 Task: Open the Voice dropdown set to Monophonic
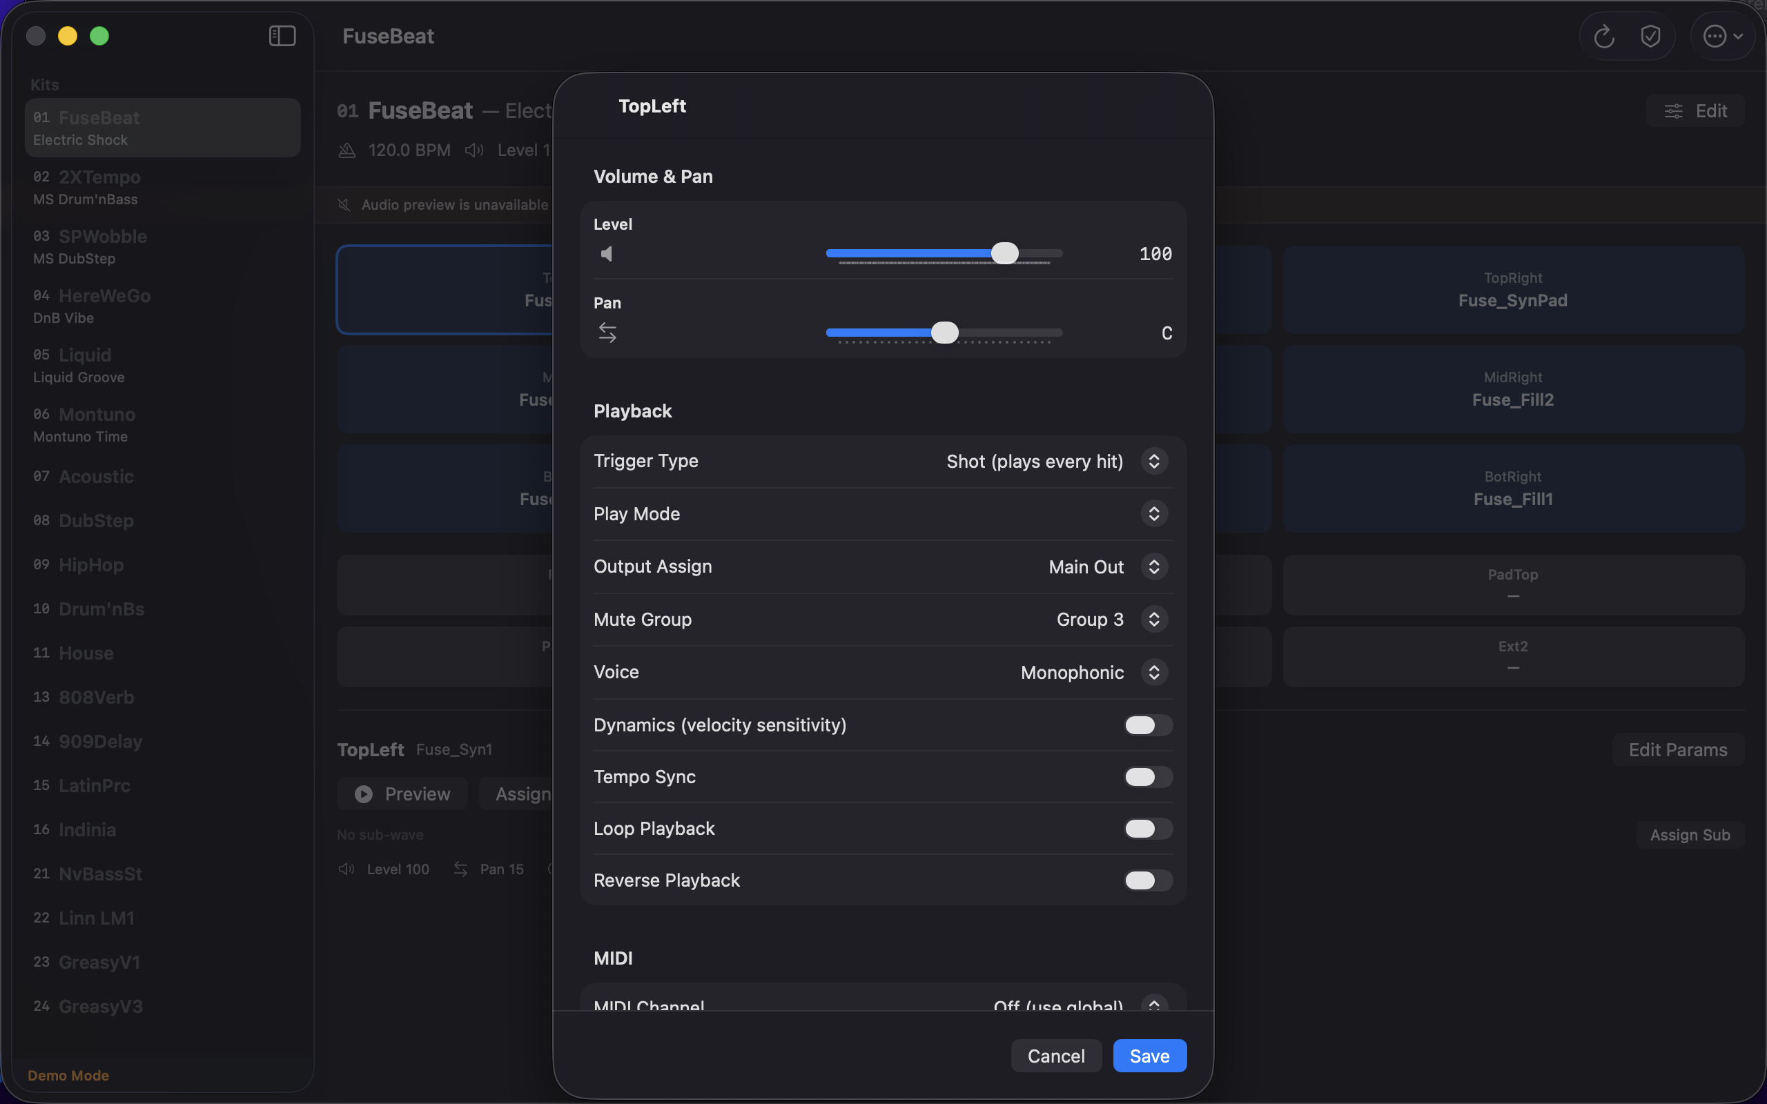1153,673
